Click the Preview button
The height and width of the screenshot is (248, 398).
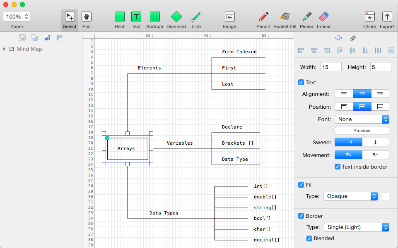coord(362,131)
